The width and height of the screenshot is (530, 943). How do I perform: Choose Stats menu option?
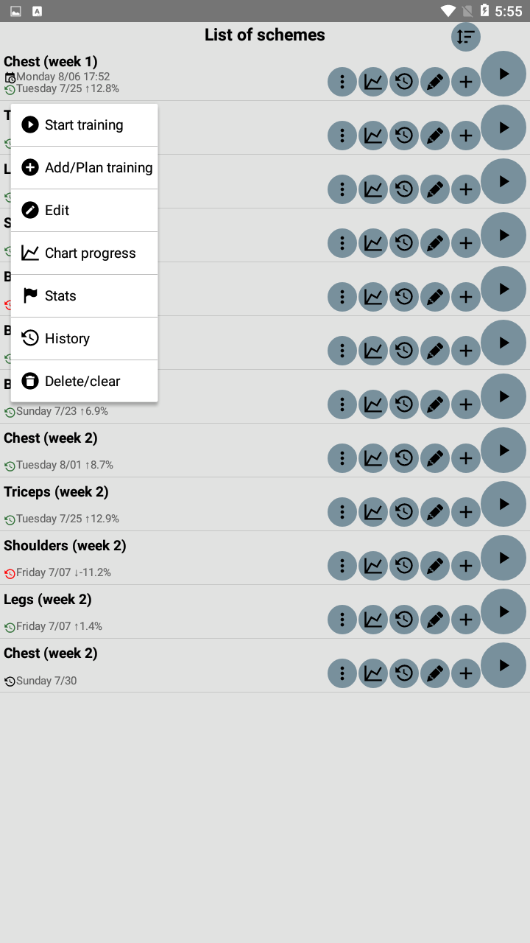[84, 296]
